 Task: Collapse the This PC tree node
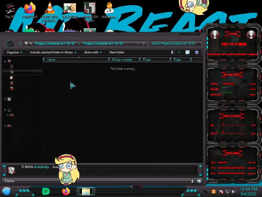point(5,110)
